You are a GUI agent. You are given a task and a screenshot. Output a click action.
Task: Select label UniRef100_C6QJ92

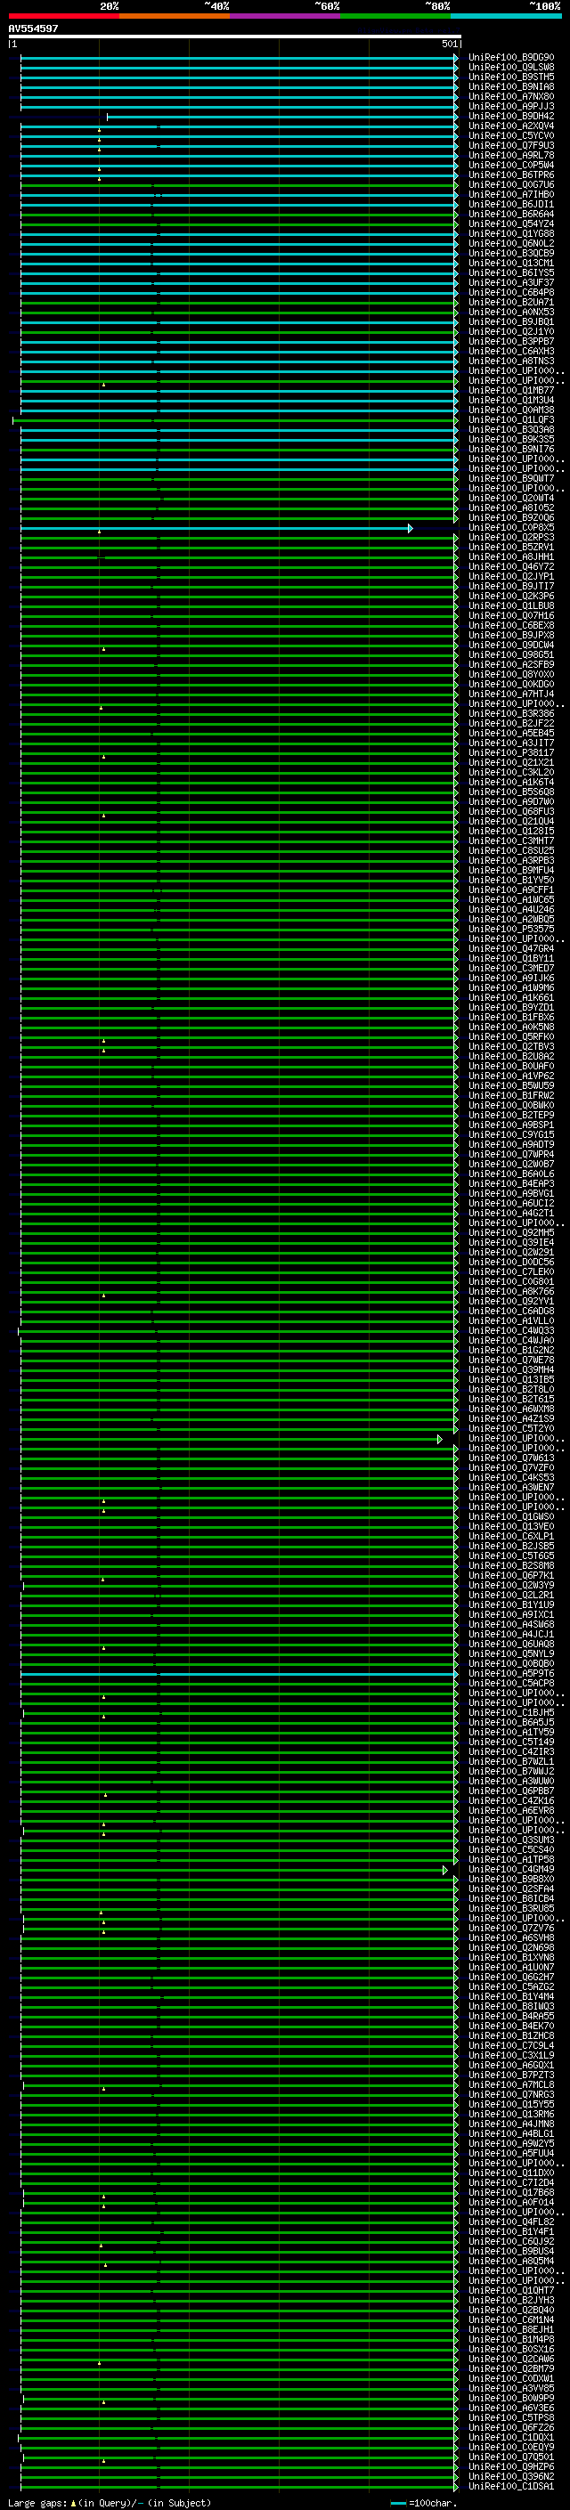click(x=511, y=2242)
